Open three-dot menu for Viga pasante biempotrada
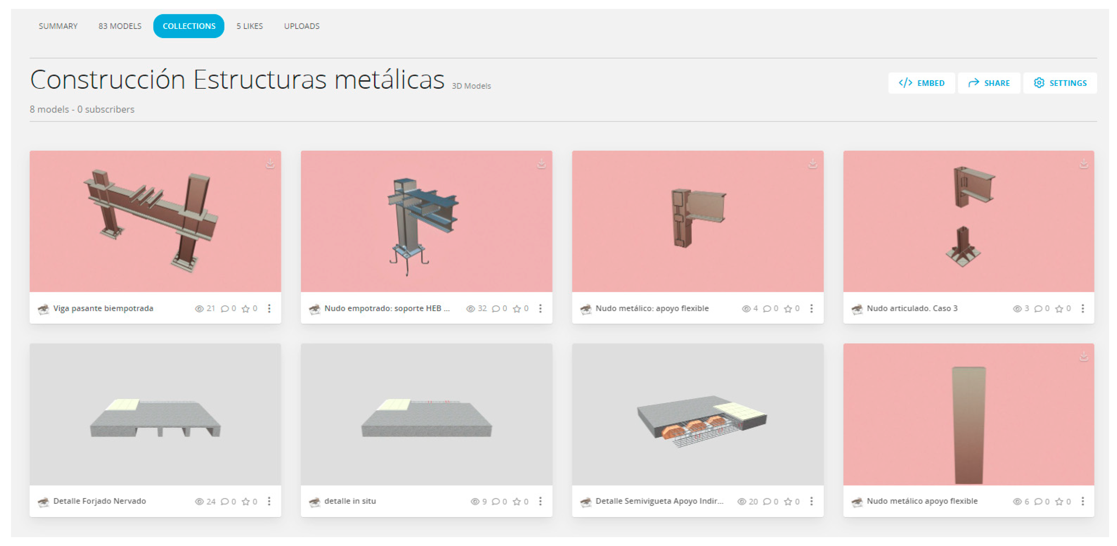The width and height of the screenshot is (1117, 546). point(269,309)
